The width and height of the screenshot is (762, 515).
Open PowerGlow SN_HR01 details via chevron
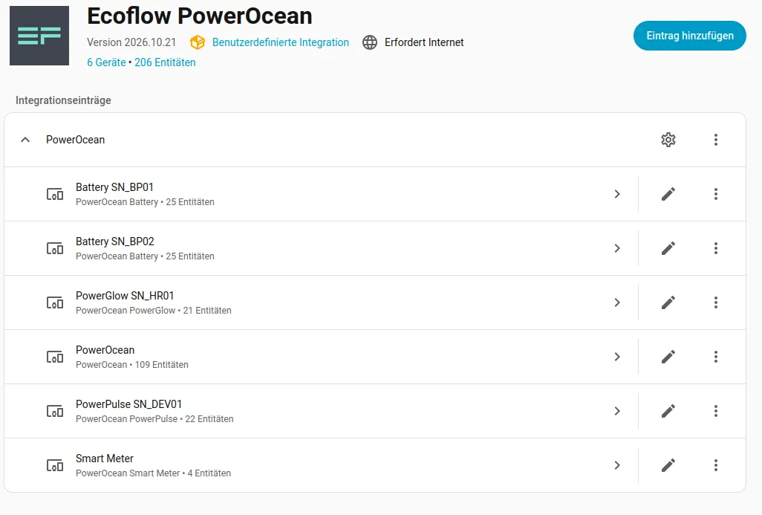(x=617, y=302)
